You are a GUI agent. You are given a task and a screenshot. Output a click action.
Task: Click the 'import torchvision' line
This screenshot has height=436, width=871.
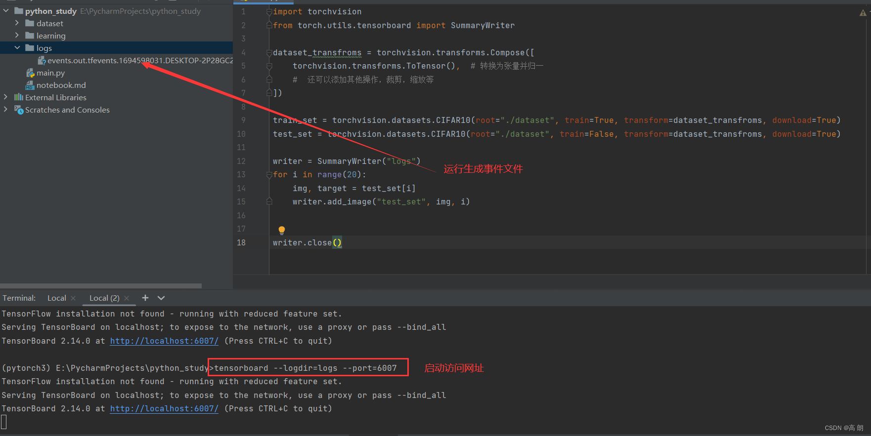pyautogui.click(x=317, y=11)
